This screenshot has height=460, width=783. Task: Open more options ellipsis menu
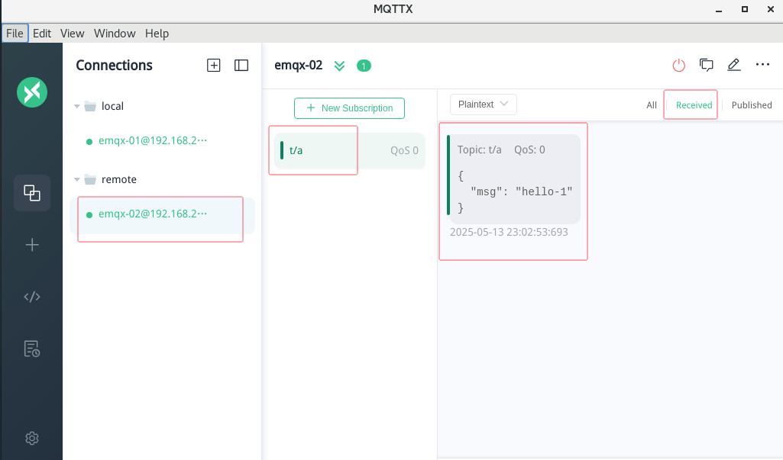tap(762, 64)
